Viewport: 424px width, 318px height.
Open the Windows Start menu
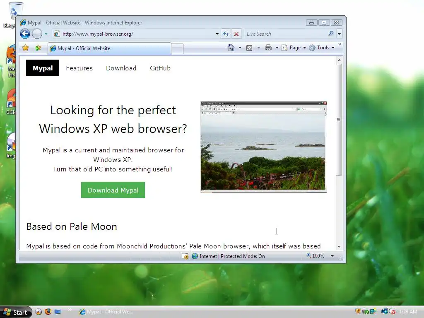tap(16, 312)
